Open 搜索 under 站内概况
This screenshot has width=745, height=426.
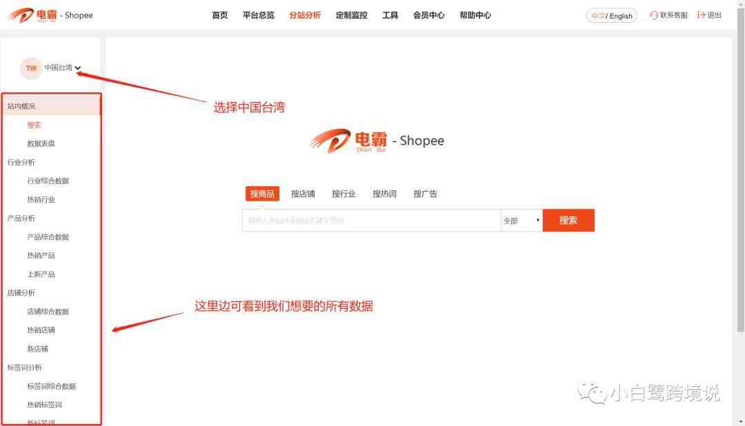point(34,125)
